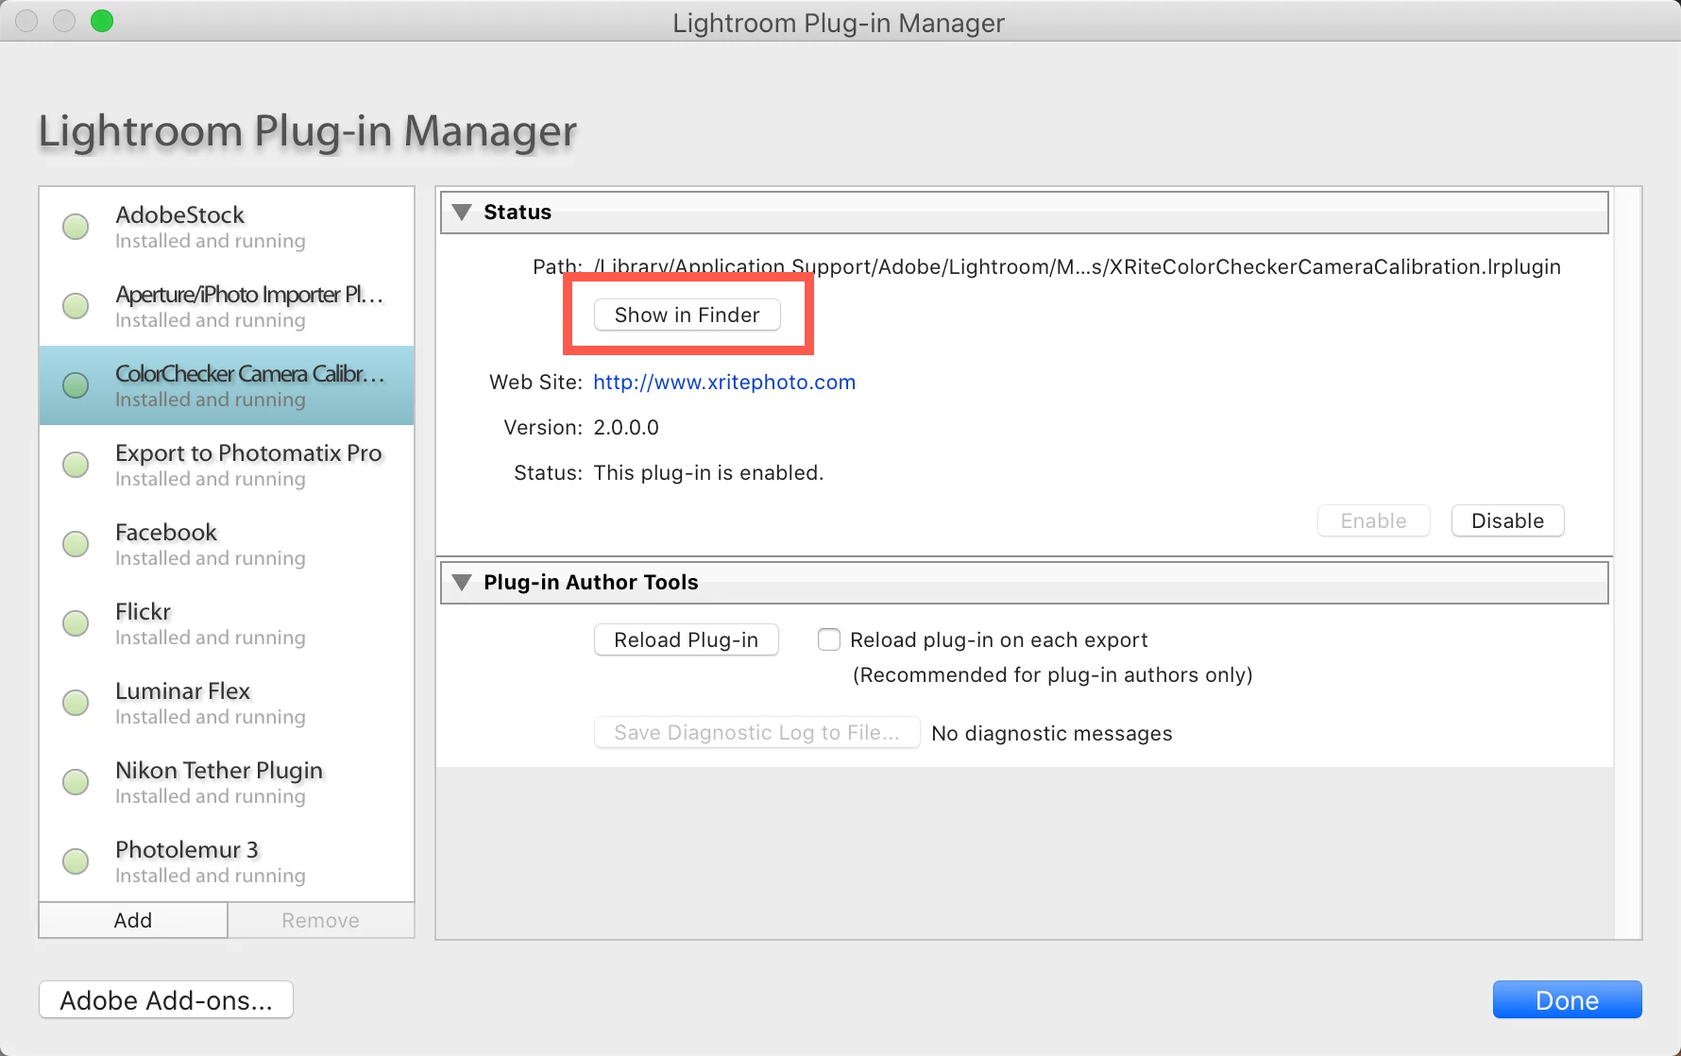Select the AdobeStock plug-in
The height and width of the screenshot is (1056, 1681).
(x=227, y=227)
